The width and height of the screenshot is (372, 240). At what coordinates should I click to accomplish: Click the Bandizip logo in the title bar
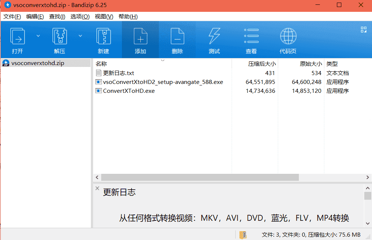(8, 5)
